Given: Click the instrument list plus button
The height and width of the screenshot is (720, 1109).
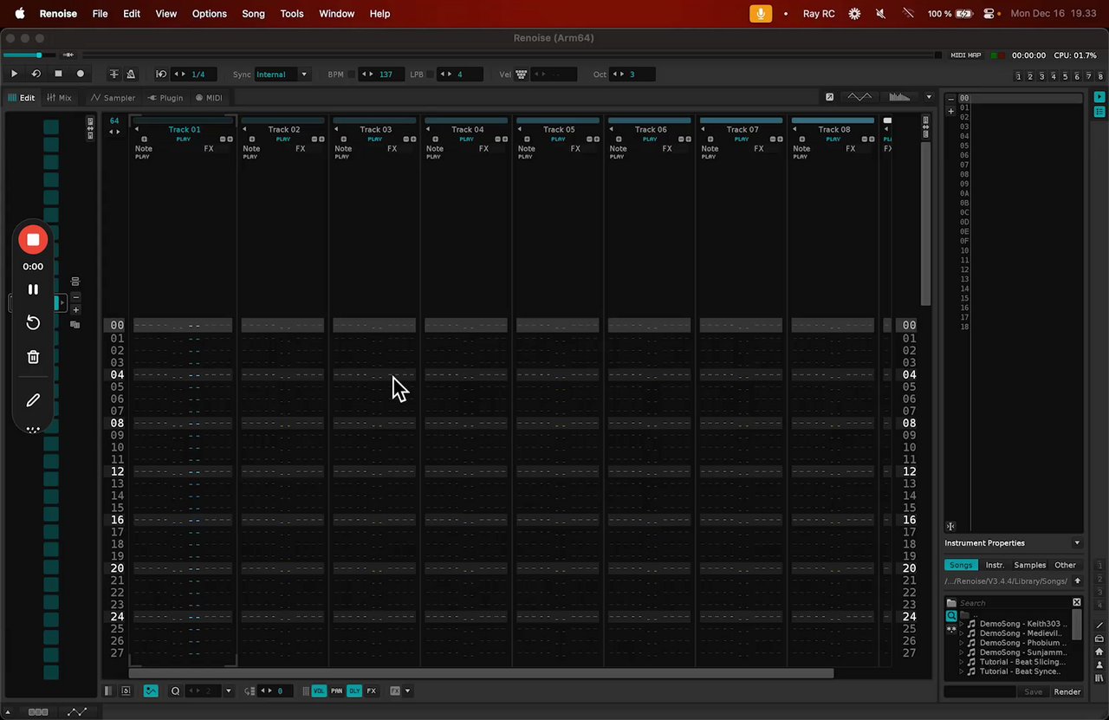Looking at the screenshot, I should 950,111.
